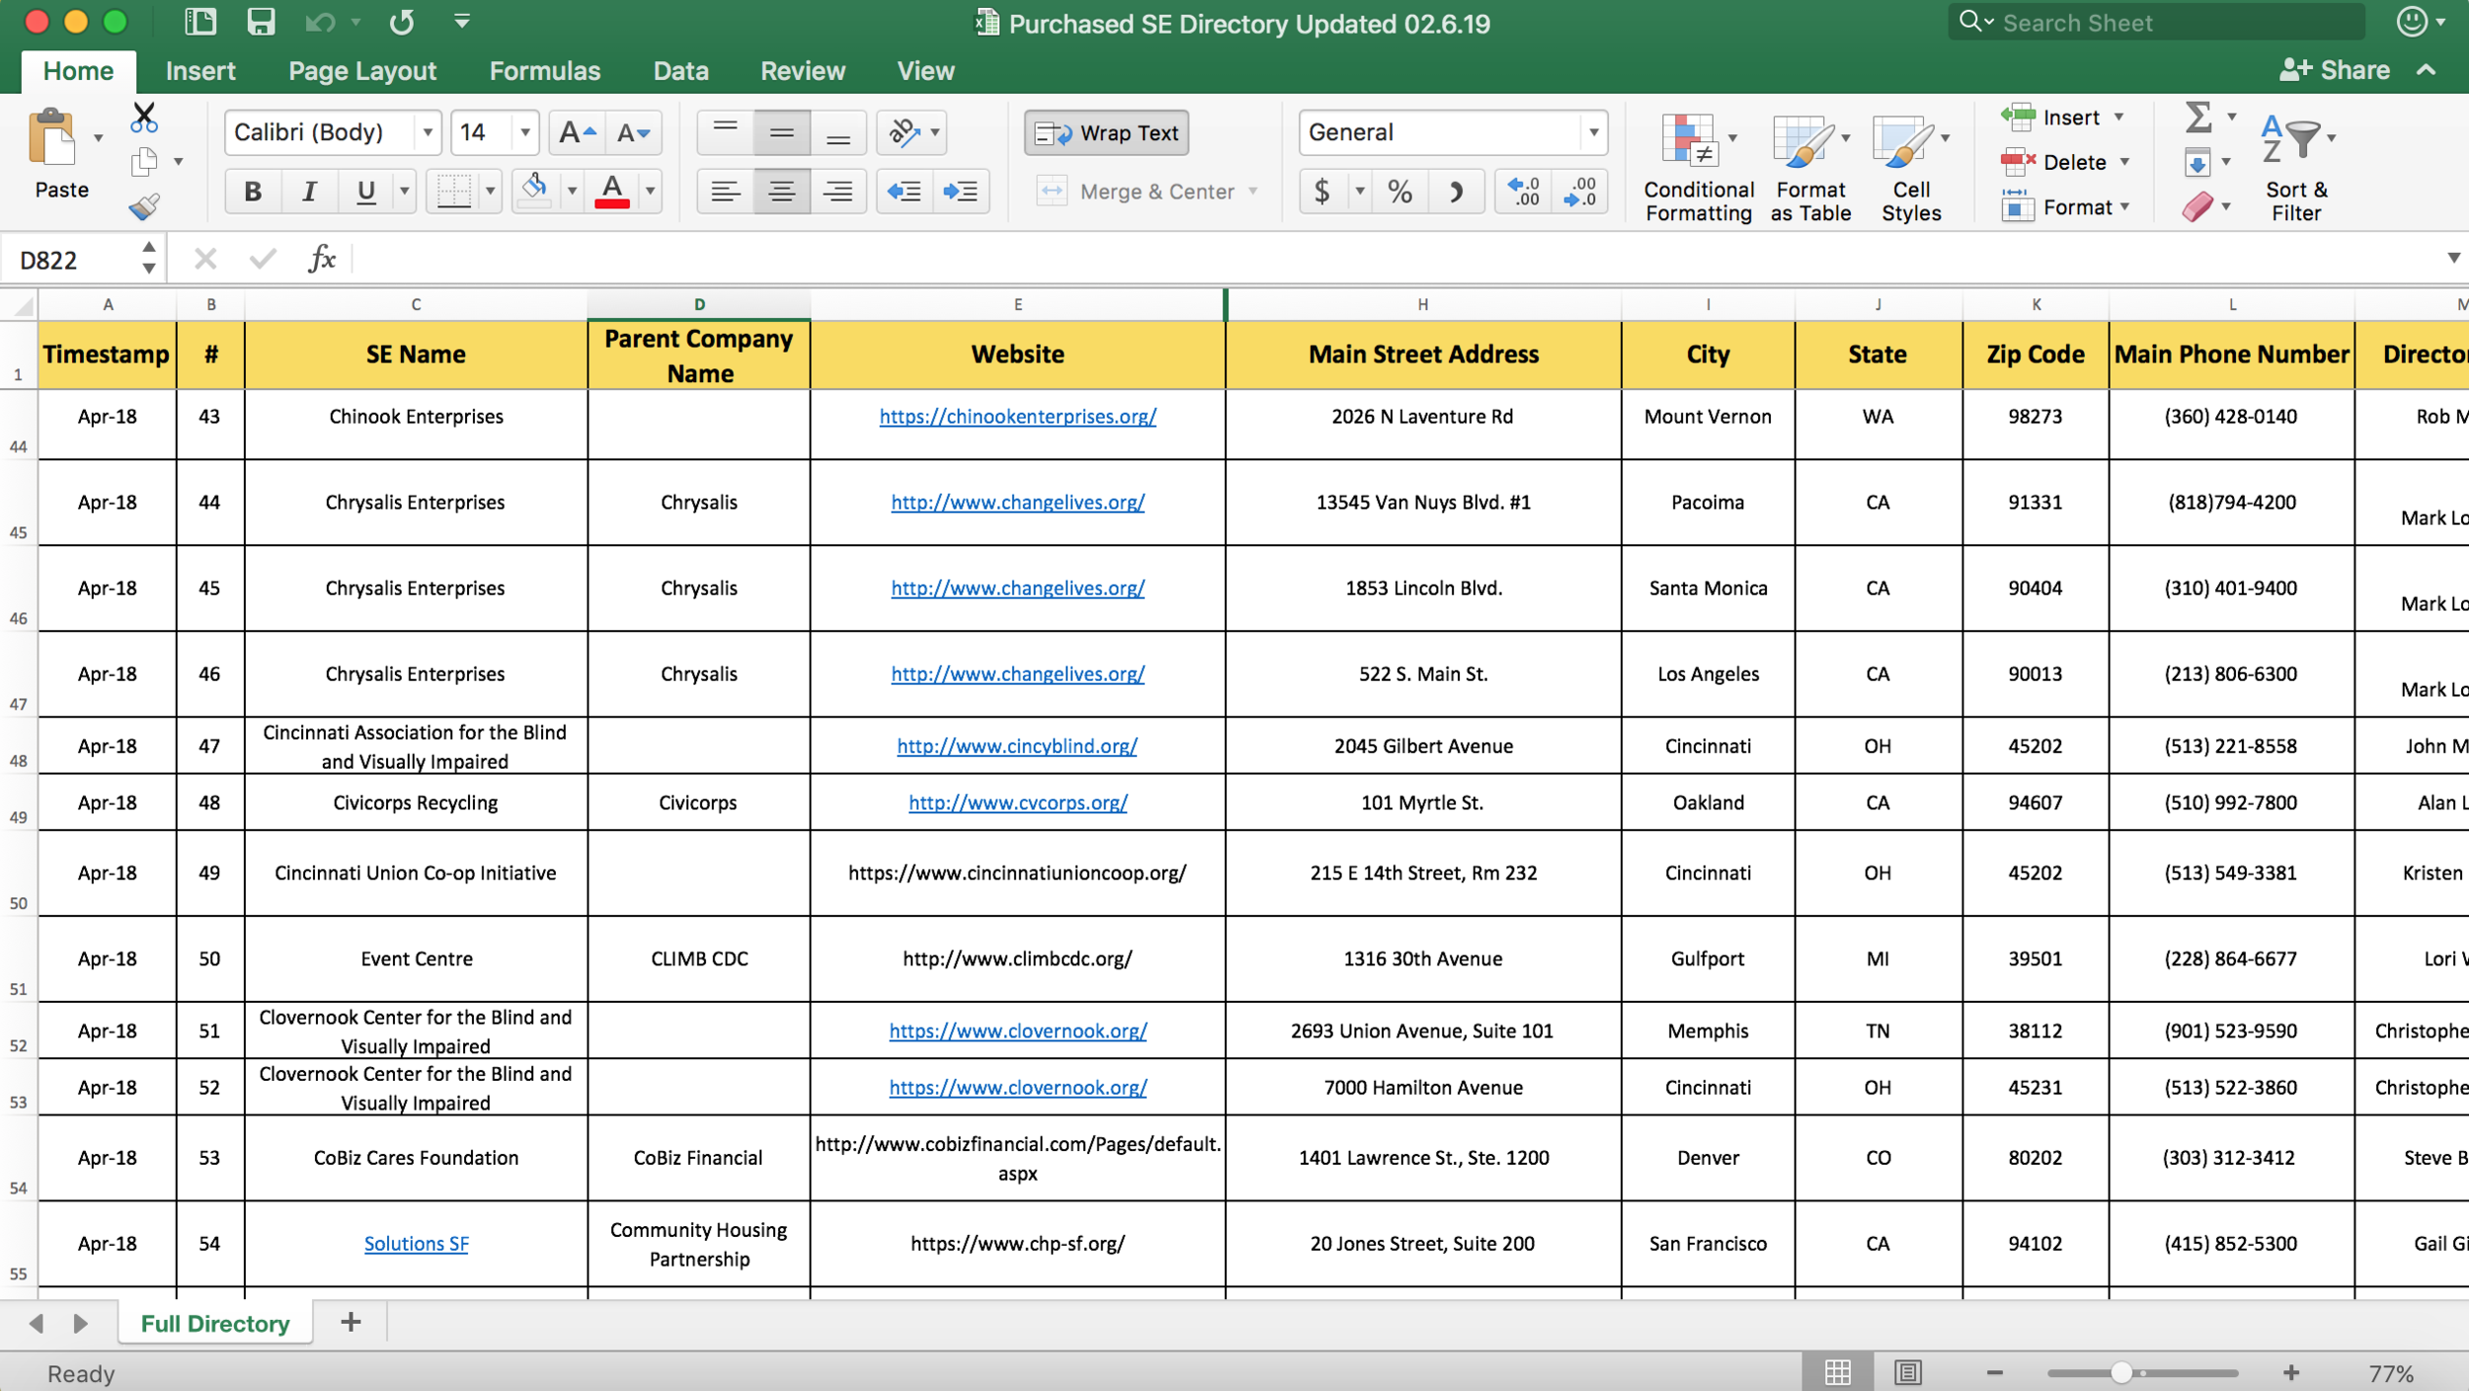Viewport: 2469px width, 1391px height.
Task: Switch to the Formulas ribbon tab
Action: point(545,70)
